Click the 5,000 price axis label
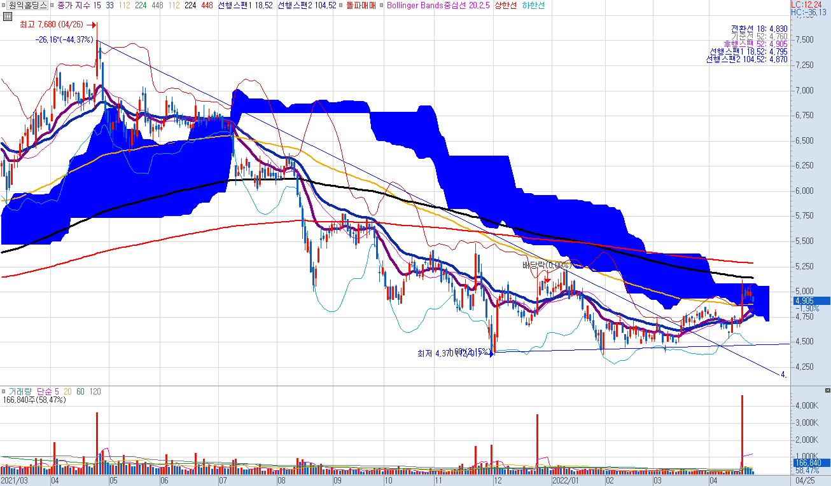 (x=805, y=291)
